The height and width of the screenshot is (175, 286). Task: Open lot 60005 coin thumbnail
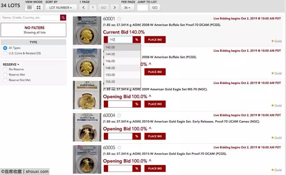(x=87, y=159)
